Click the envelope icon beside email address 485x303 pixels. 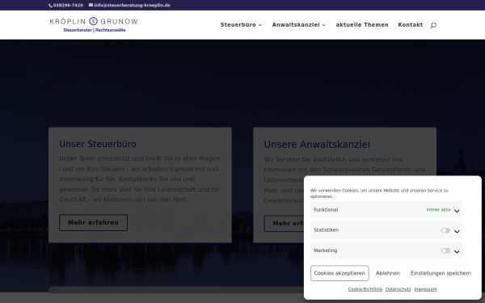pyautogui.click(x=91, y=5)
